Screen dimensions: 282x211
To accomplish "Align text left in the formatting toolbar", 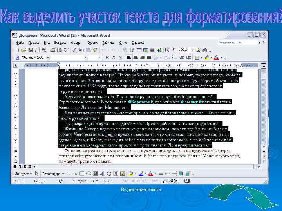I will click(128, 57).
